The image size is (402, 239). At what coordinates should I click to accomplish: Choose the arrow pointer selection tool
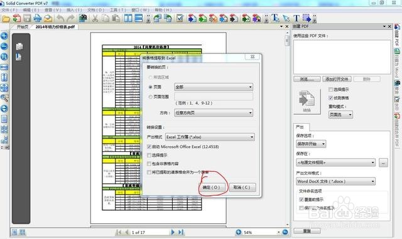point(286,18)
